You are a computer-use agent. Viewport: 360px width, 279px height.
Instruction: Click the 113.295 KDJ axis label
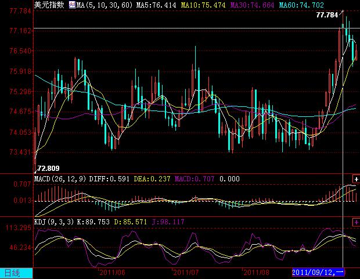click(x=19, y=228)
